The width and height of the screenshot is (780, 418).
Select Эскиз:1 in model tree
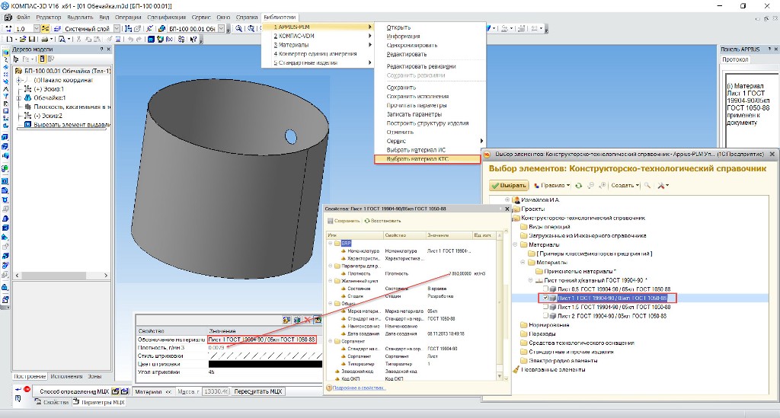coord(48,89)
